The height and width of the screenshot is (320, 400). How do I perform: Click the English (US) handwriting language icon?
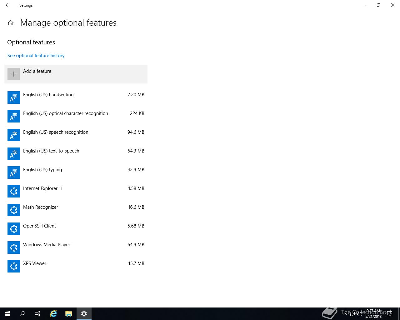pyautogui.click(x=14, y=97)
